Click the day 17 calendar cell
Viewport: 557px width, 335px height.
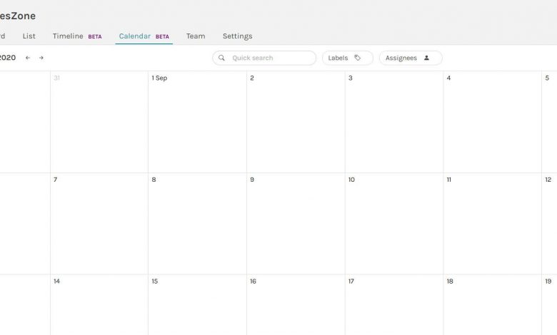[394, 305]
